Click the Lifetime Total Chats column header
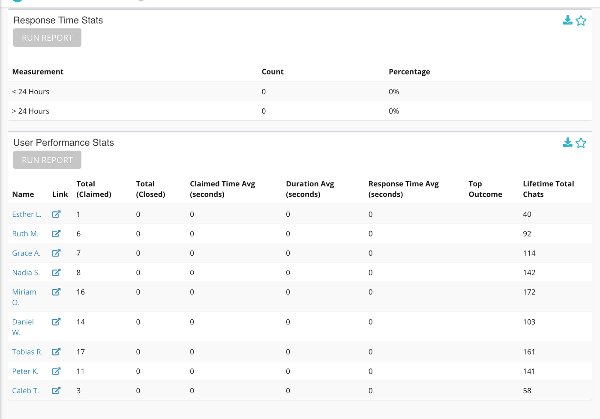Viewport: 600px width, 419px height. 548,189
